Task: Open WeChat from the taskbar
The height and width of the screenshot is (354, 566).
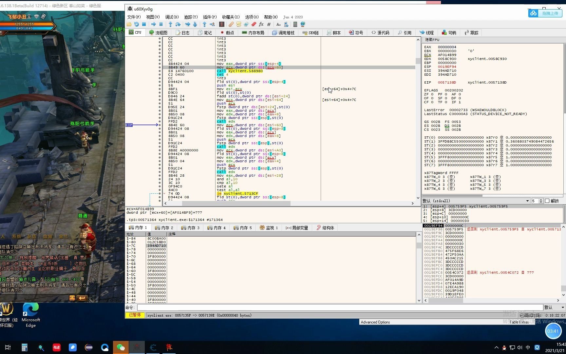Action: pyautogui.click(x=121, y=347)
